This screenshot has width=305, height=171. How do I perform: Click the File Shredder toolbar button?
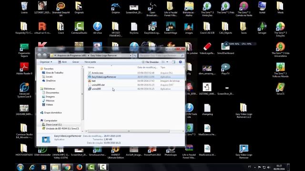pos(150,62)
